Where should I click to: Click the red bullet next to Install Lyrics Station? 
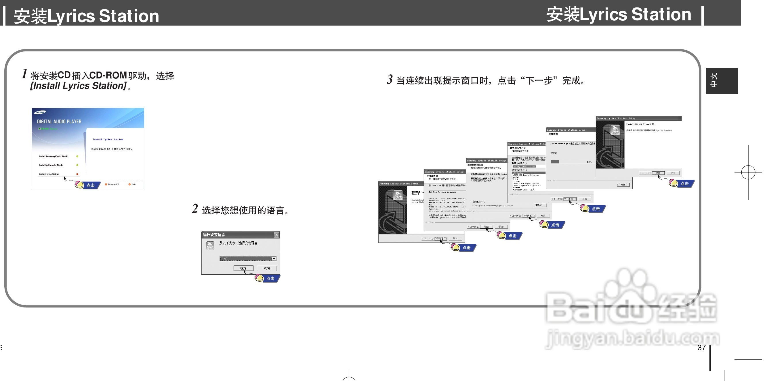77,174
